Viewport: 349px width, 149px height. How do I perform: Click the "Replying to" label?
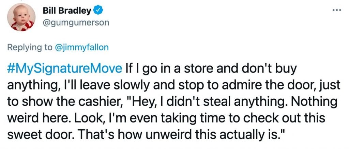pyautogui.click(x=30, y=48)
